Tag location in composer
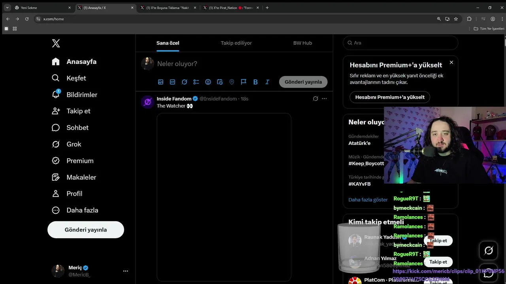 (x=232, y=82)
